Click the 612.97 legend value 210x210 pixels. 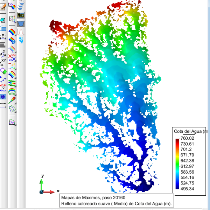(x=187, y=166)
